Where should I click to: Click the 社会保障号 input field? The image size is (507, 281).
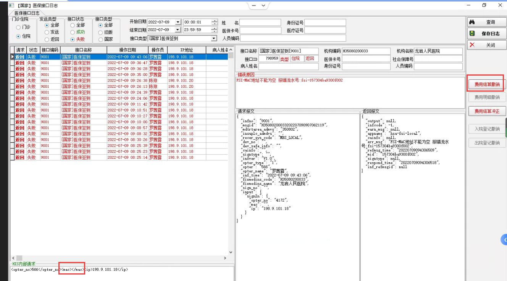click(438, 59)
